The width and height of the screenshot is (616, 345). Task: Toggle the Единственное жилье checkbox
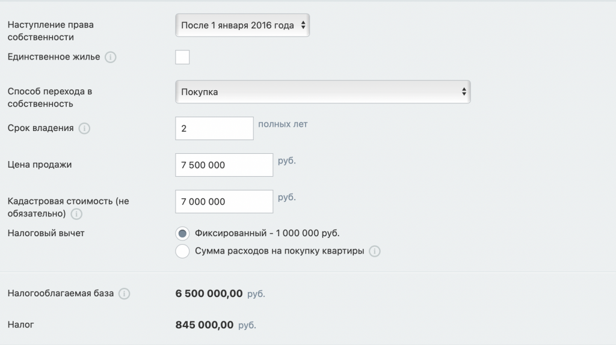[x=182, y=57]
